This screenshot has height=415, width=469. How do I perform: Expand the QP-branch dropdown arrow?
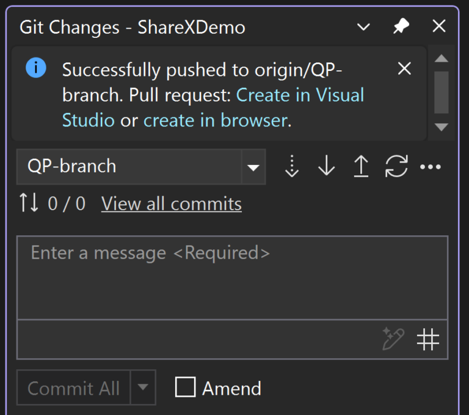tap(253, 167)
